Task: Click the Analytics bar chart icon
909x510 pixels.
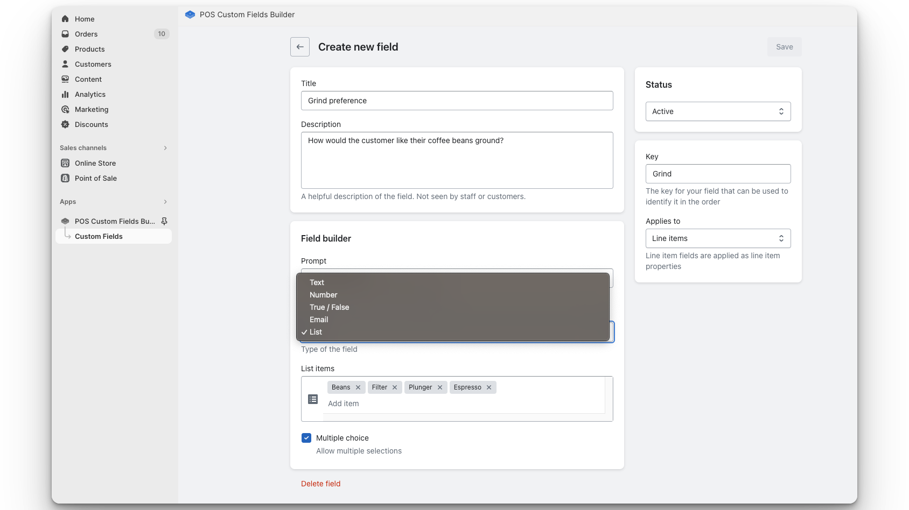Action: [65, 94]
